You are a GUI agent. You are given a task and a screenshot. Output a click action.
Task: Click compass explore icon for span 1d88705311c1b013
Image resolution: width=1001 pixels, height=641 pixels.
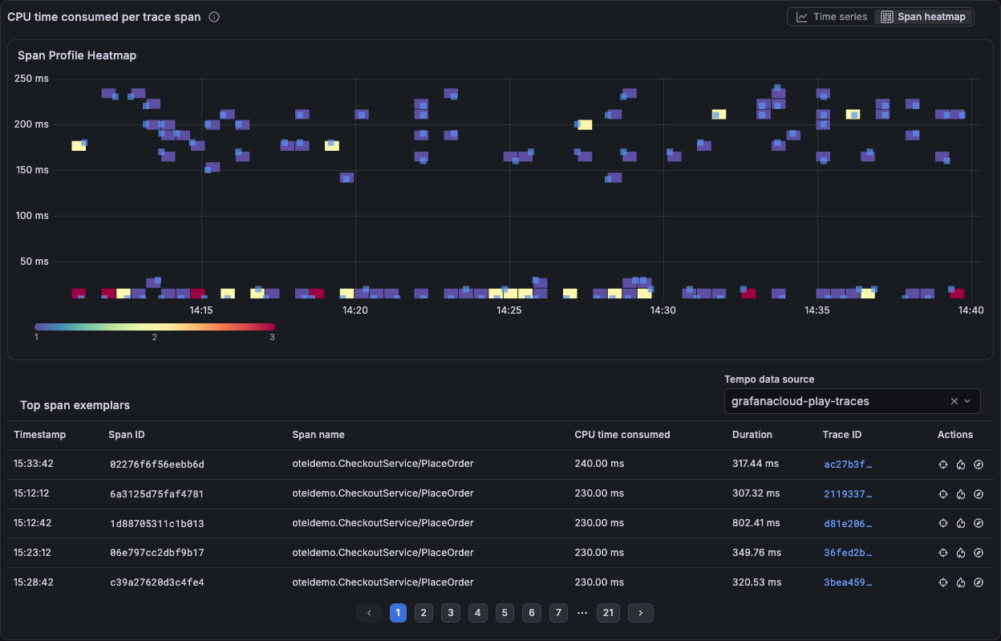tap(979, 523)
